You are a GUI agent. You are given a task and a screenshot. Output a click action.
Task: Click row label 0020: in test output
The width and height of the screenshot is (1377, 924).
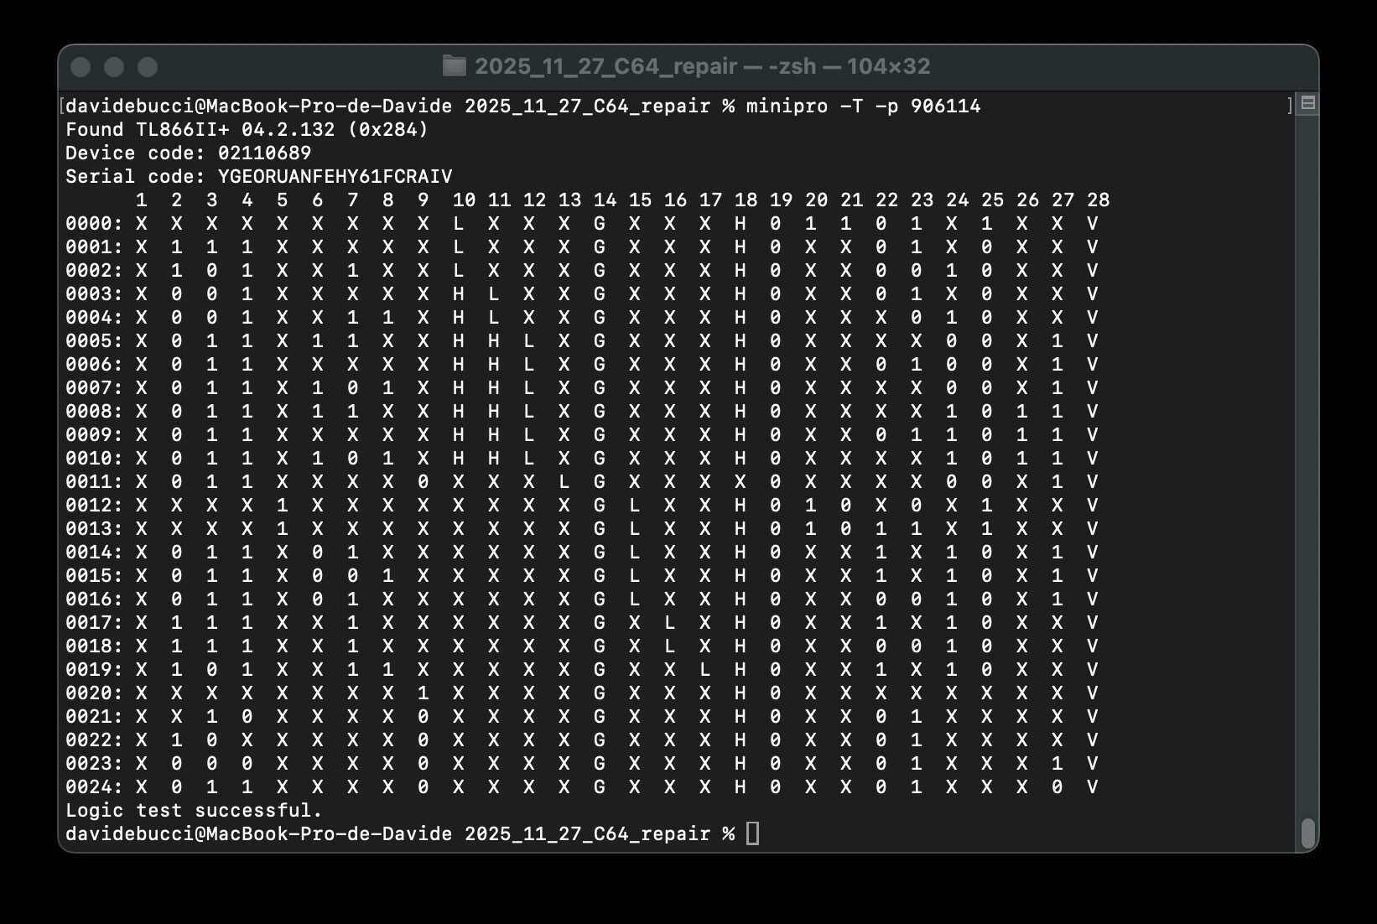94,693
